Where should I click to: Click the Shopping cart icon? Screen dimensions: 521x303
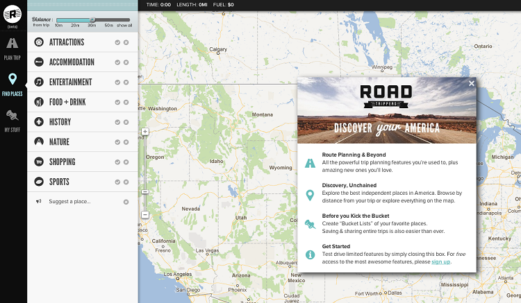click(x=40, y=162)
